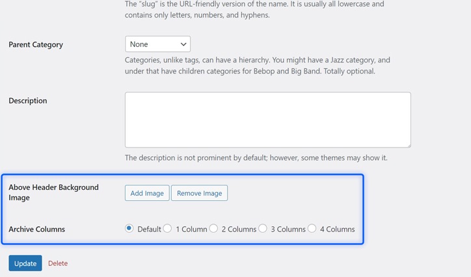The width and height of the screenshot is (471, 277).
Task: Pick the 3 Columns radio option
Action: 263,228
